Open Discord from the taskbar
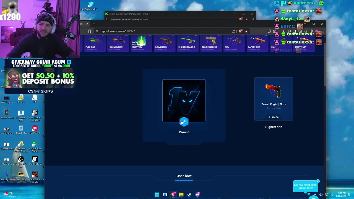The width and height of the screenshot is (354, 199). (x=197, y=195)
